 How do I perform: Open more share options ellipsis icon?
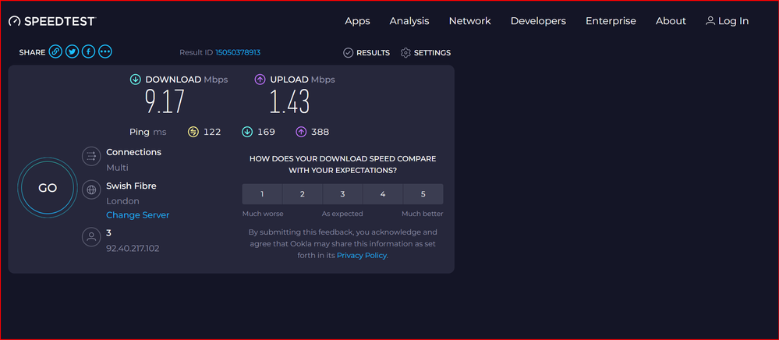(104, 51)
